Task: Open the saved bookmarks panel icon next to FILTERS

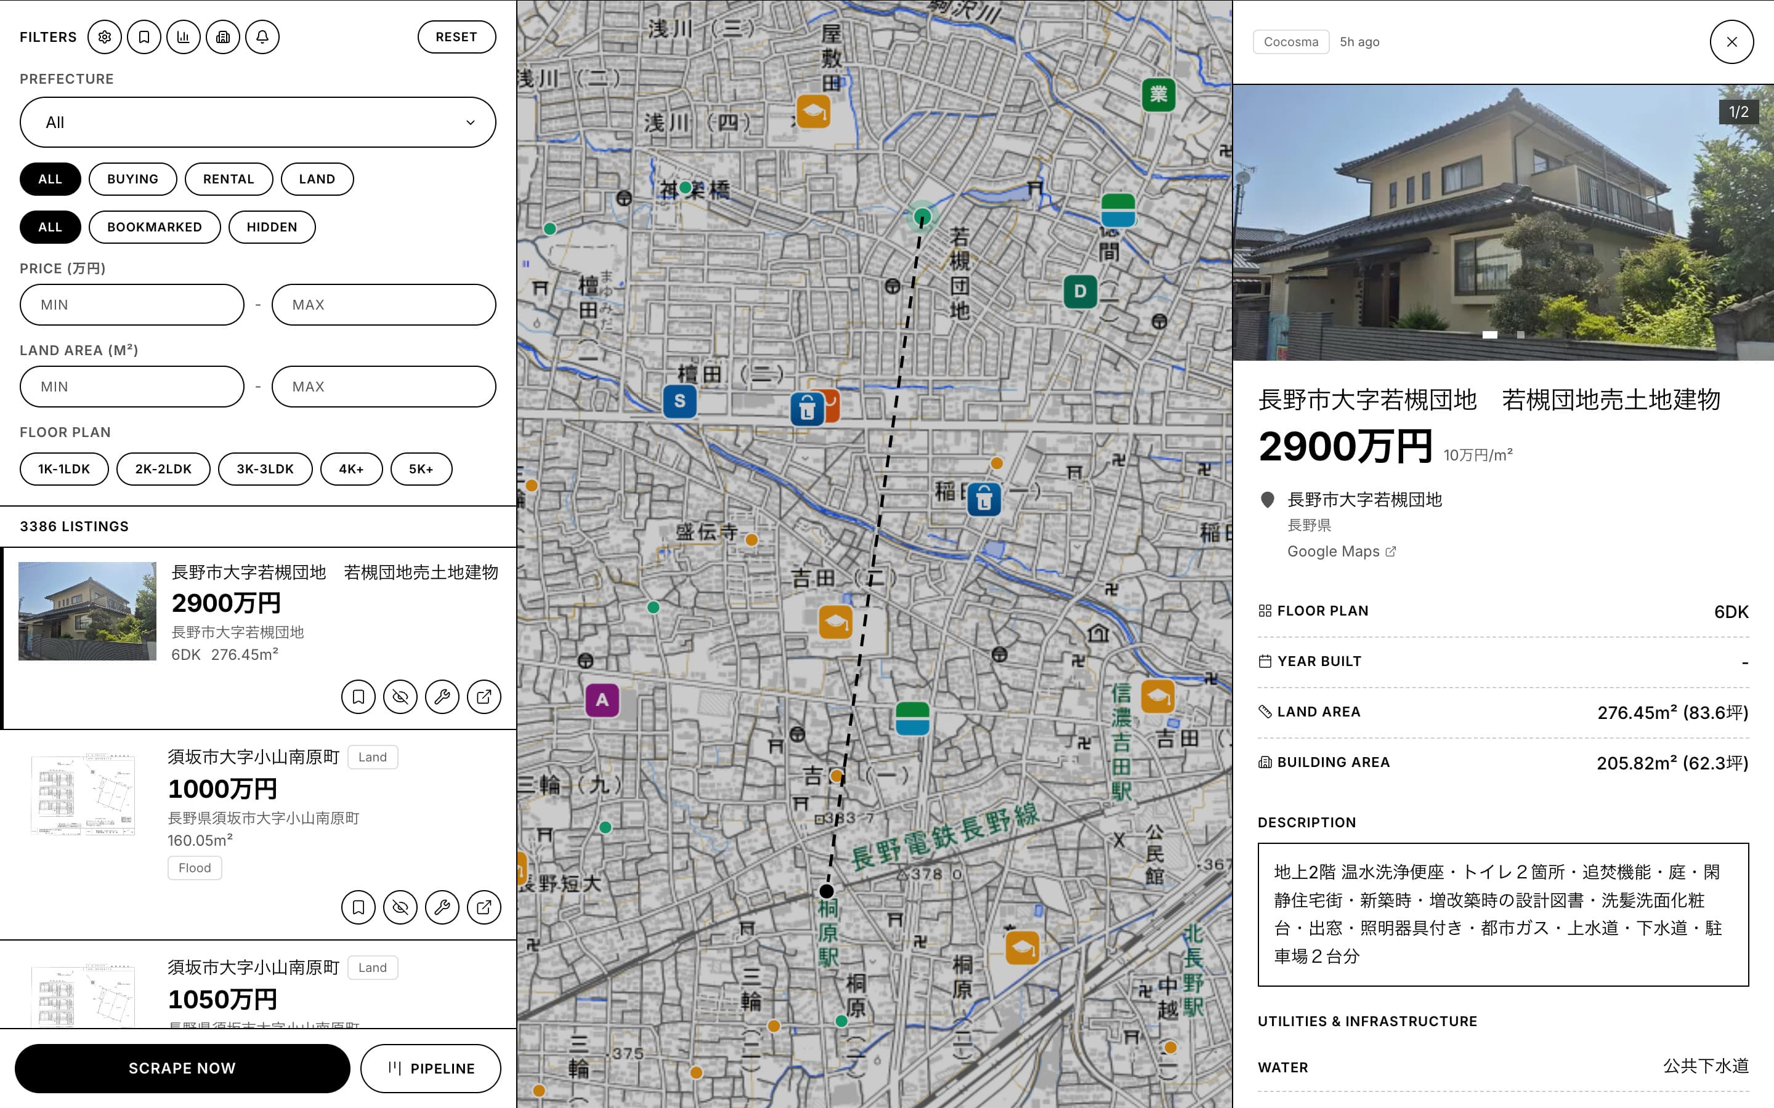Action: point(144,37)
